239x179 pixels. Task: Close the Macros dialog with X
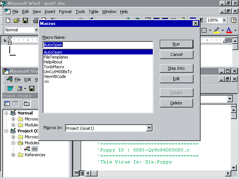pyautogui.click(x=195, y=23)
